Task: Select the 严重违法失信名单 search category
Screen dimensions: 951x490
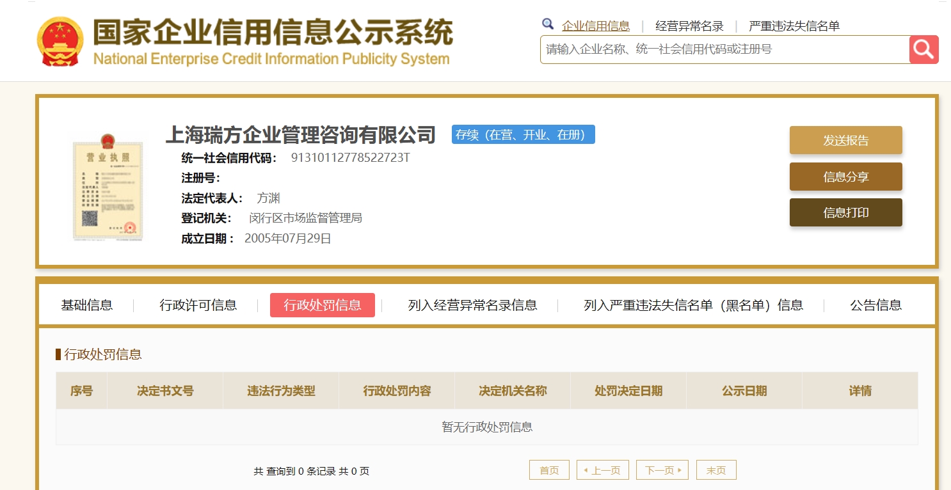Action: point(794,26)
